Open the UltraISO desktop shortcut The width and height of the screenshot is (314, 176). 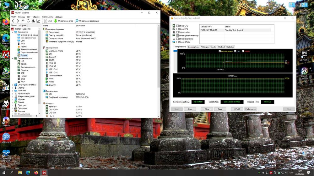click(6, 122)
